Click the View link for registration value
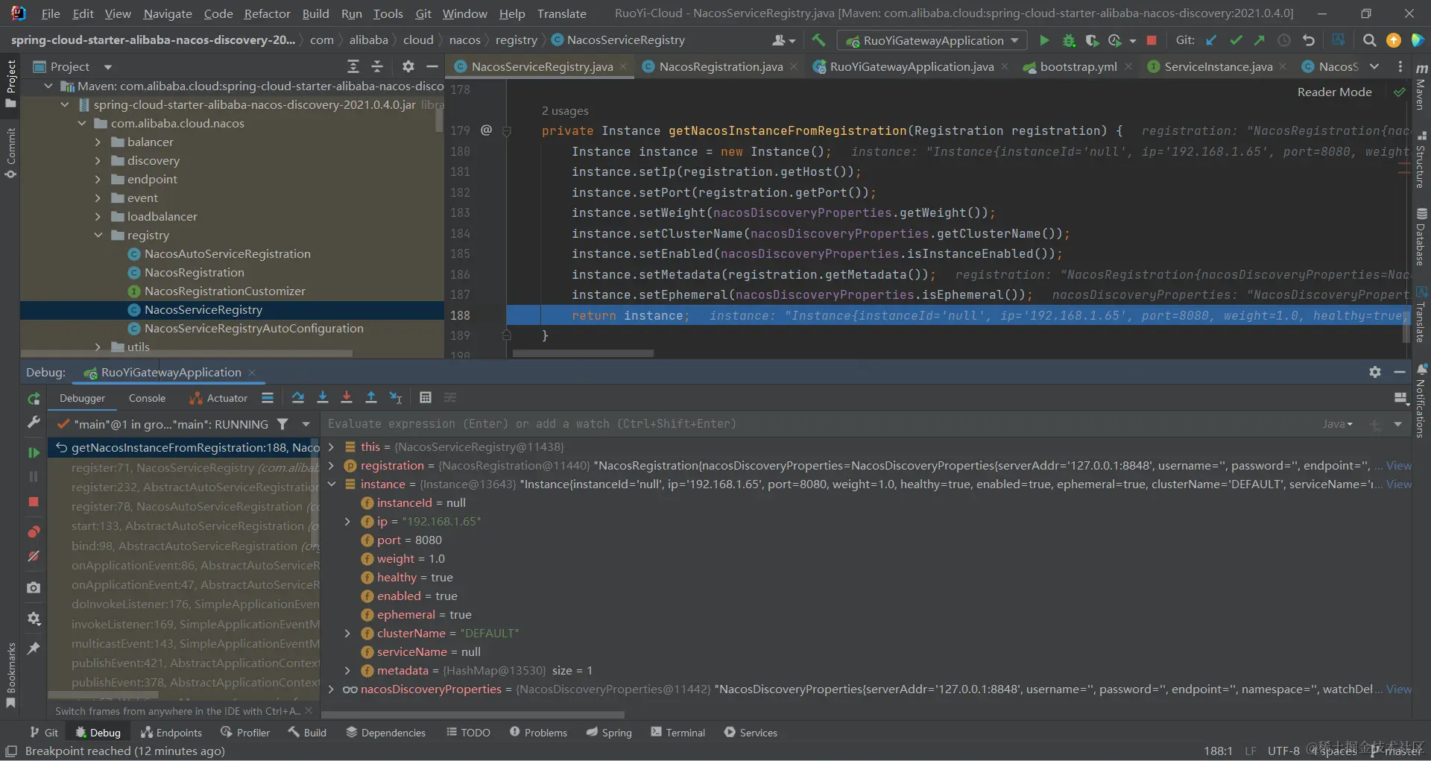1431x761 pixels. click(1398, 466)
